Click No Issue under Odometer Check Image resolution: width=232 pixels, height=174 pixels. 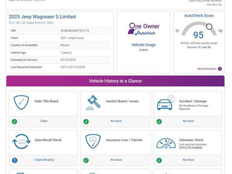188,160
